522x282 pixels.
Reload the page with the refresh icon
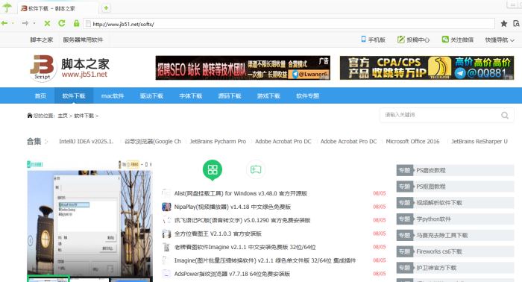[x=62, y=23]
